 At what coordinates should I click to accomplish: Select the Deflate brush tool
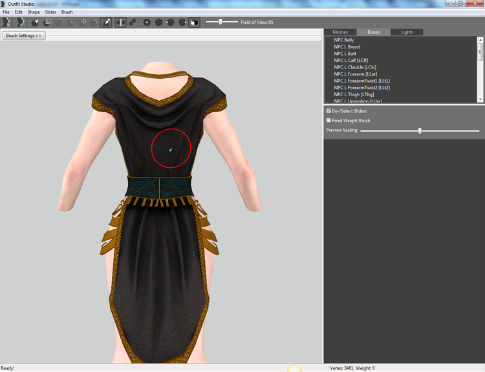tap(71, 22)
